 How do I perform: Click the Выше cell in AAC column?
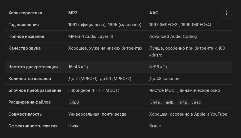point(155,126)
